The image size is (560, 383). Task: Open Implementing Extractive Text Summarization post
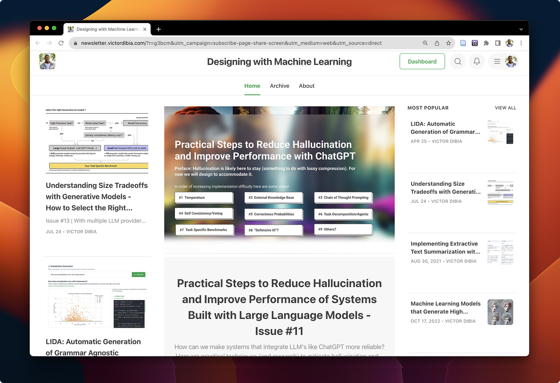tap(445, 248)
